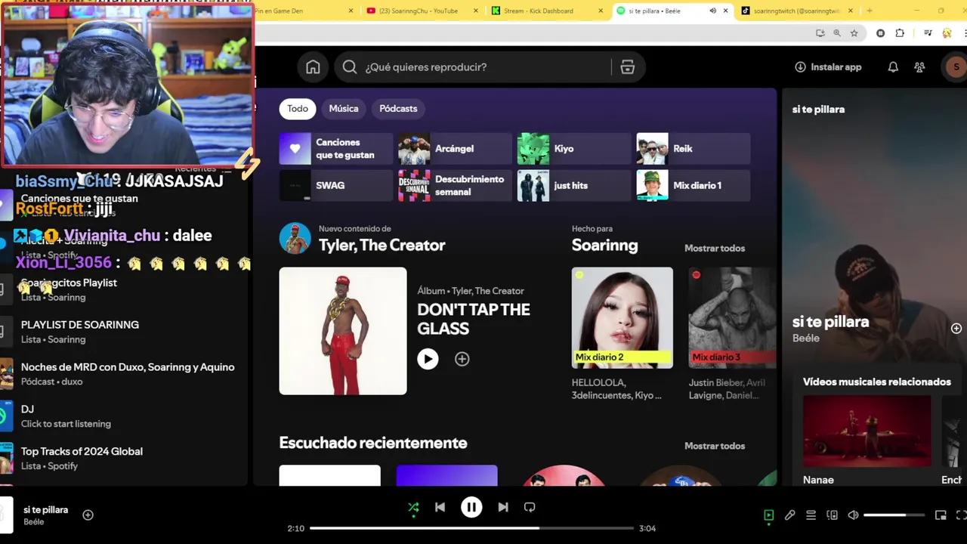Image resolution: width=967 pixels, height=544 pixels.
Task: Mute the volume speaker icon
Action: tap(853, 515)
